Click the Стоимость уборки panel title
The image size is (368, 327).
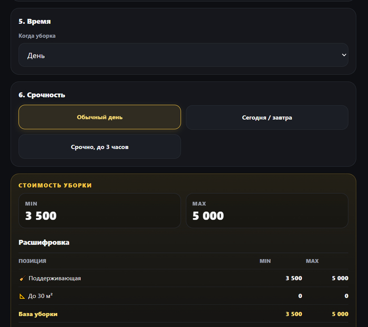[x=55, y=185]
